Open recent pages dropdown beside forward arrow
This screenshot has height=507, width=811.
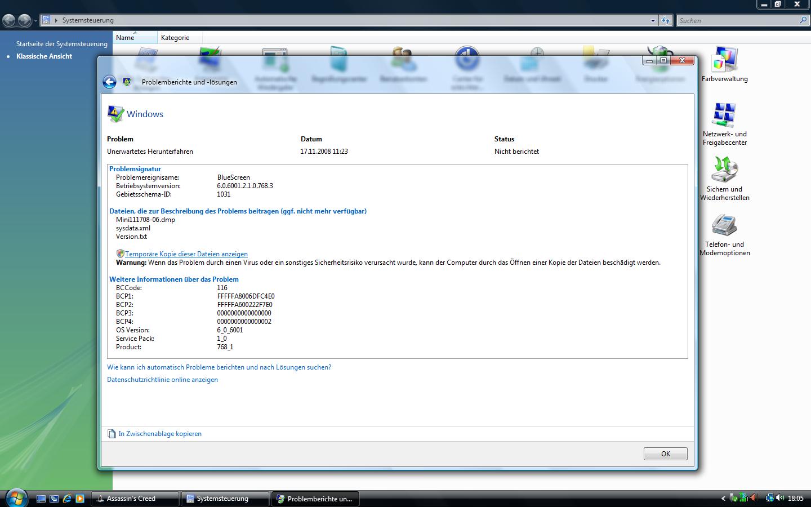tap(35, 21)
